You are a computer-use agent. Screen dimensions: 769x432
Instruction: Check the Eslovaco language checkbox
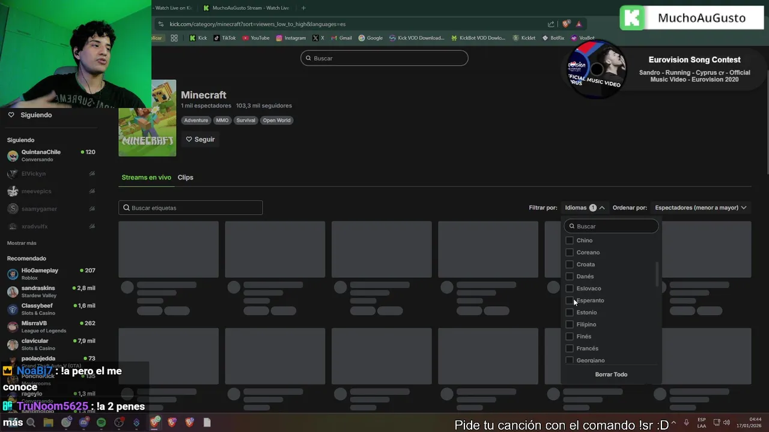click(x=570, y=289)
